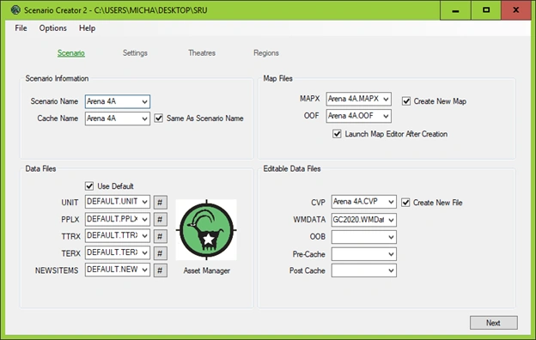The height and width of the screenshot is (340, 536).
Task: Open the empty OOB dropdown
Action: (391, 237)
